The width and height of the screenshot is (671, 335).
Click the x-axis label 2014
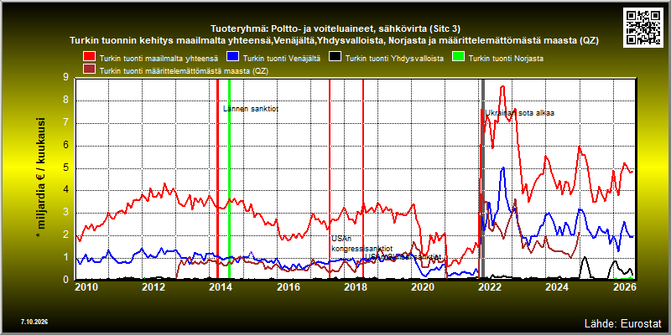[221, 286]
